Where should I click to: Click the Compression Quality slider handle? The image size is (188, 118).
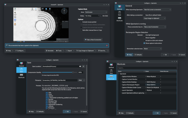point(73,72)
